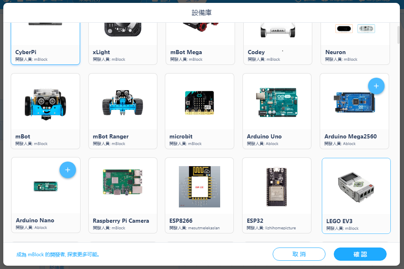Click the 設備庫 dialog title
The height and width of the screenshot is (269, 404).
point(202,13)
